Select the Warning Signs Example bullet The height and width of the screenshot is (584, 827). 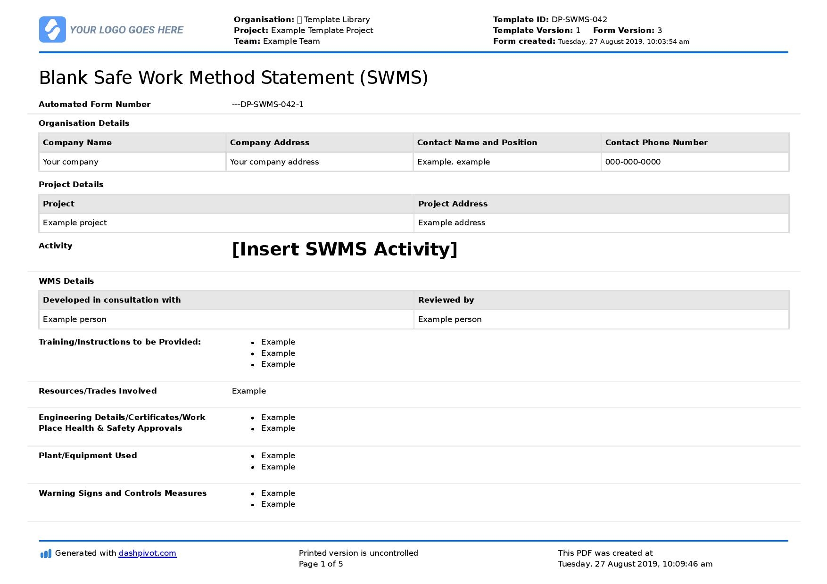[254, 493]
